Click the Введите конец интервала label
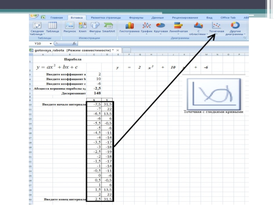The width and height of the screenshot is (274, 205). pyautogui.click(x=65, y=199)
